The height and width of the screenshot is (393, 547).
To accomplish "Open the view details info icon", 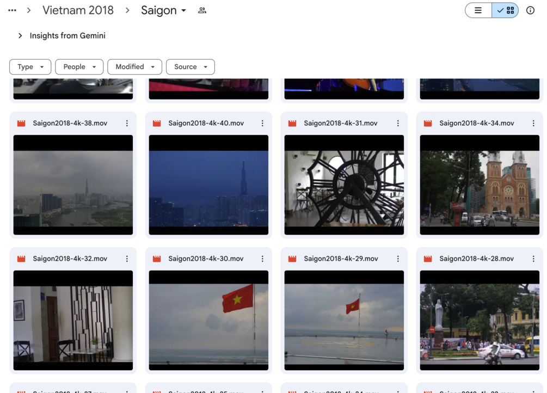I will 530,10.
